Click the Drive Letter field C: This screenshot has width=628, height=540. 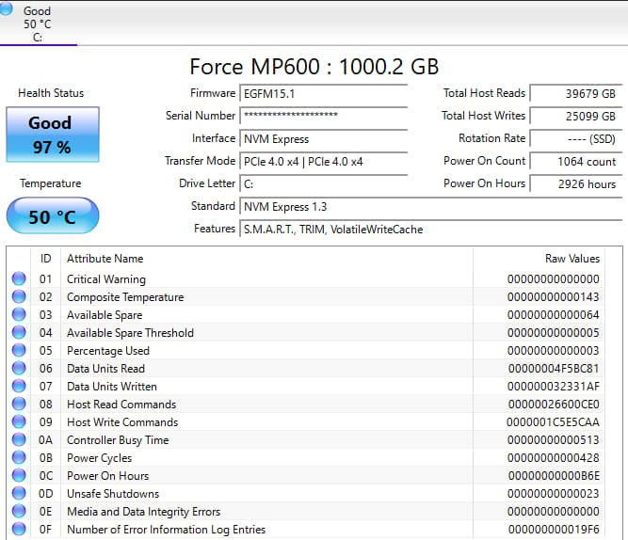(x=324, y=183)
